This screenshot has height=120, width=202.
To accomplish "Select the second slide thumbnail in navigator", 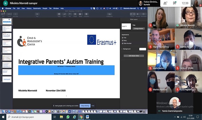I will pyautogui.click(x=7, y=29).
